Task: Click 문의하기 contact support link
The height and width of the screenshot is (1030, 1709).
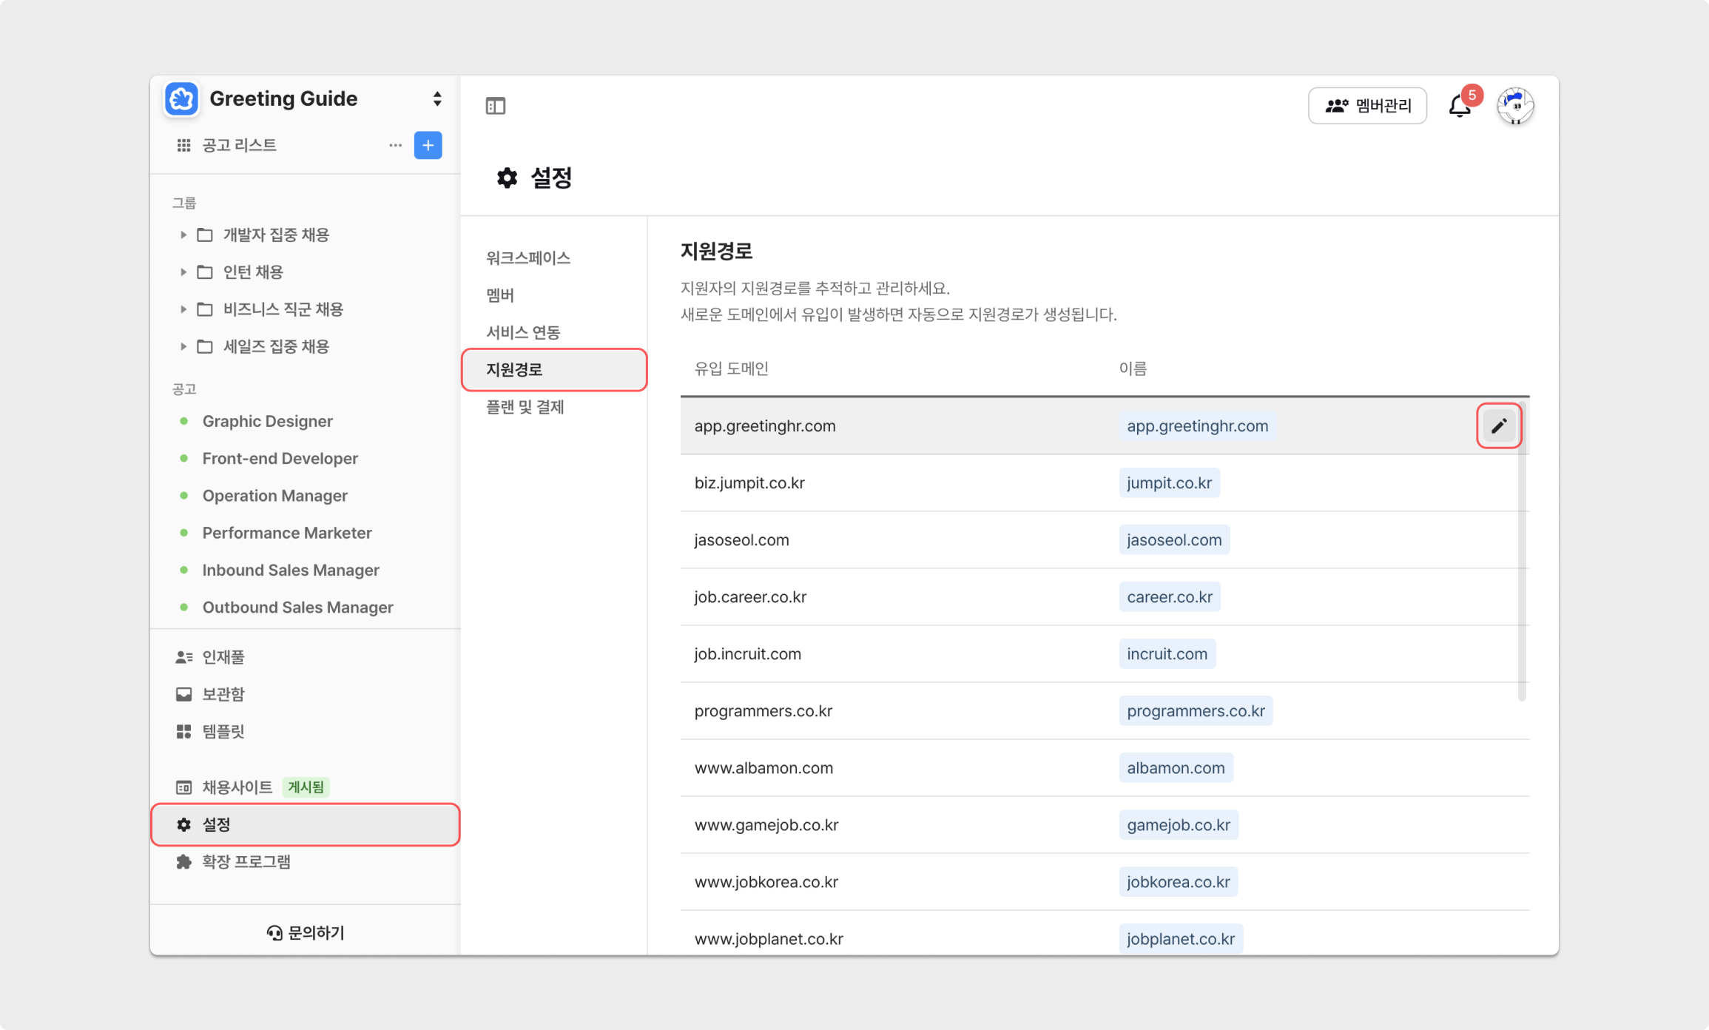Action: click(x=306, y=932)
